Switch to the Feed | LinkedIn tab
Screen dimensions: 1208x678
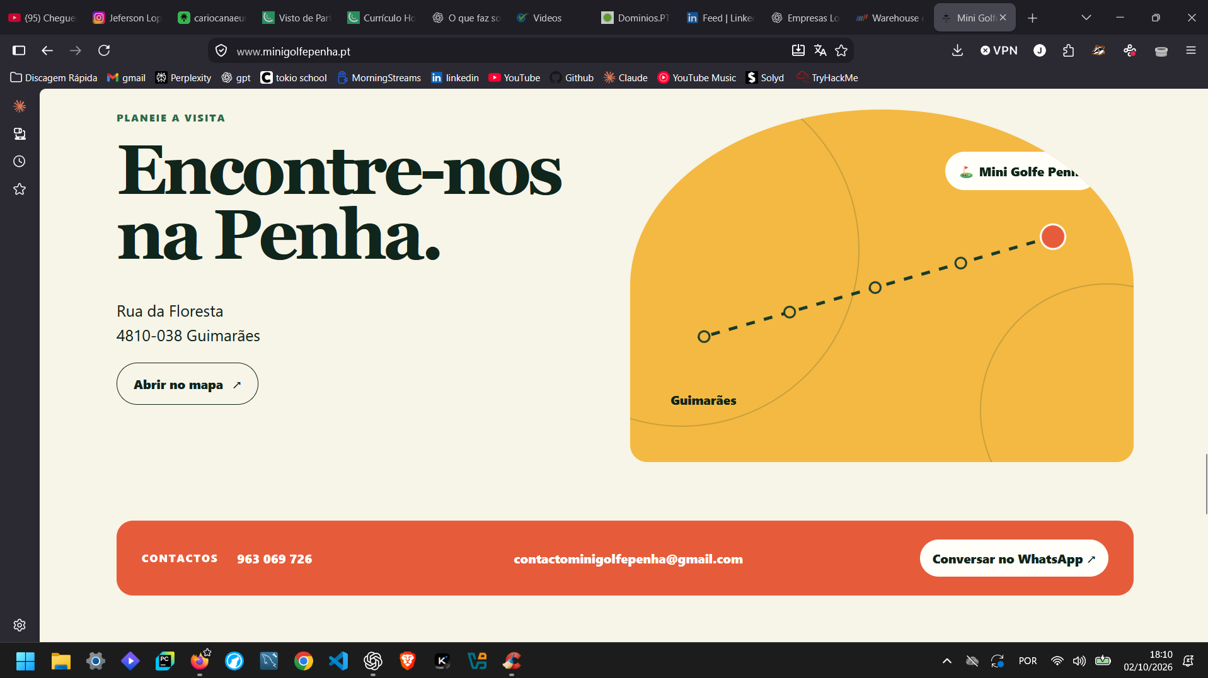tap(720, 18)
